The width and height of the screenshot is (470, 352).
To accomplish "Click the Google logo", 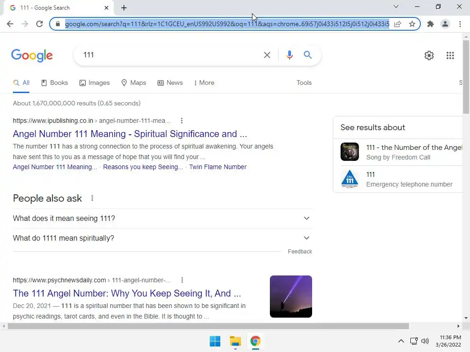I will (x=32, y=55).
